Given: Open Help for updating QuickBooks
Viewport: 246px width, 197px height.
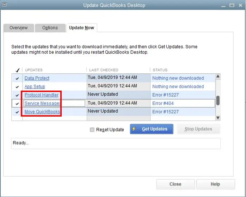Looking at the screenshot, I should coord(216,184).
